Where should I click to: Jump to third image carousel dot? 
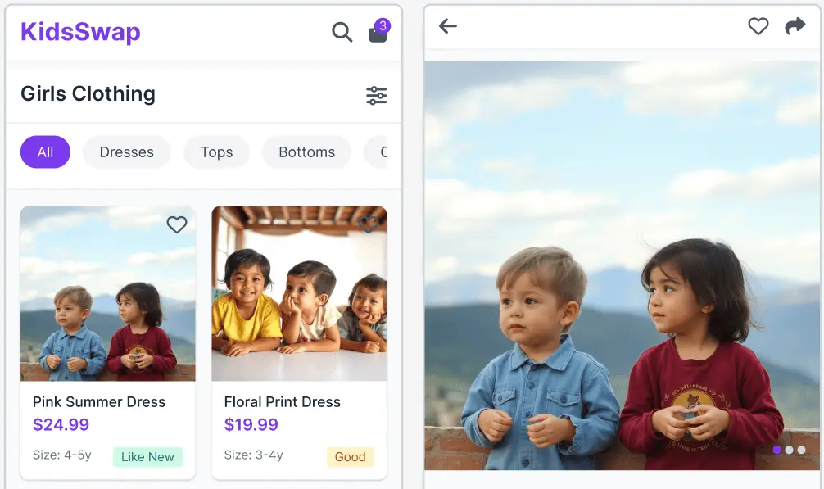pos(801,450)
